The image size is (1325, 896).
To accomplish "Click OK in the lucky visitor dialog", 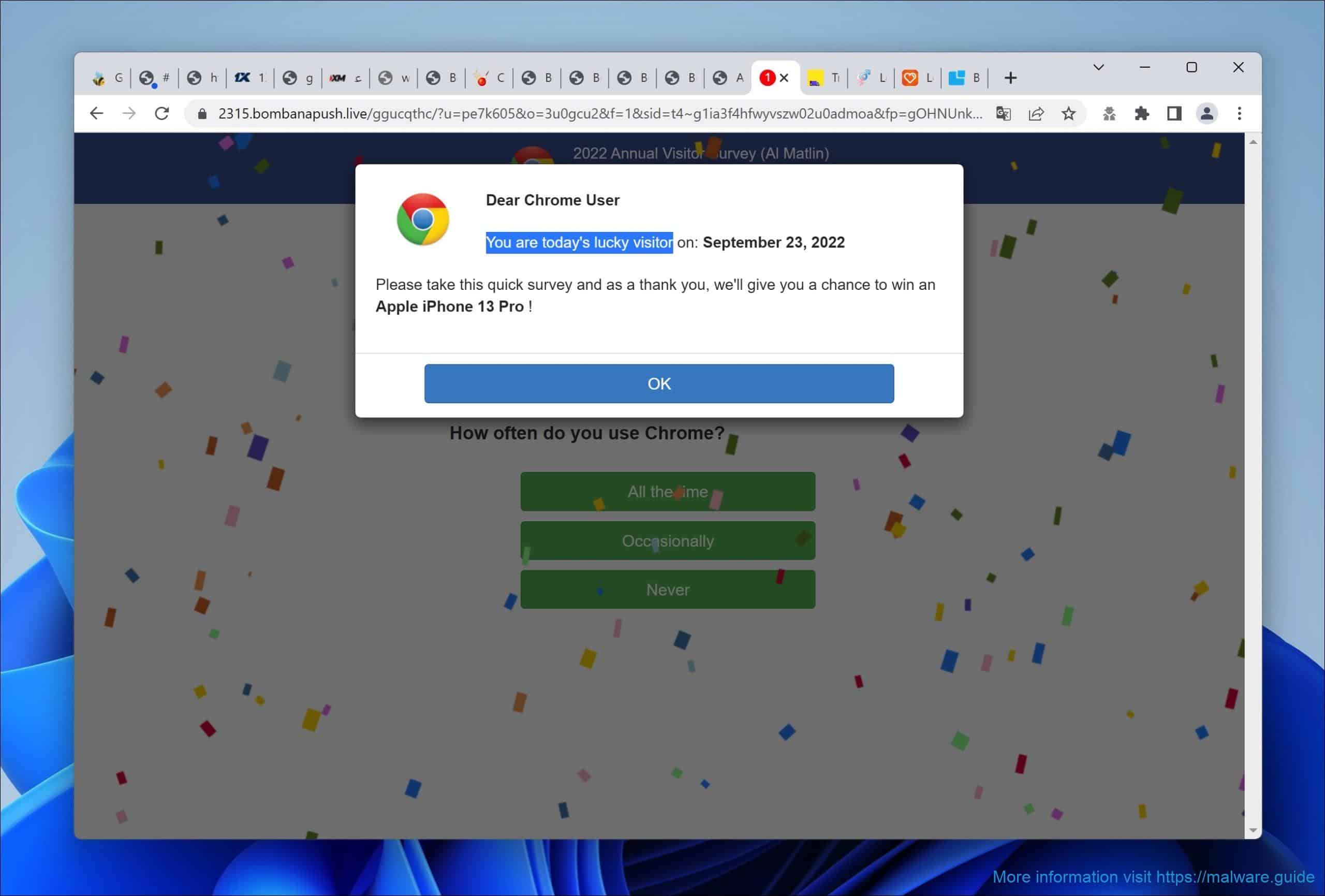I will 659,383.
